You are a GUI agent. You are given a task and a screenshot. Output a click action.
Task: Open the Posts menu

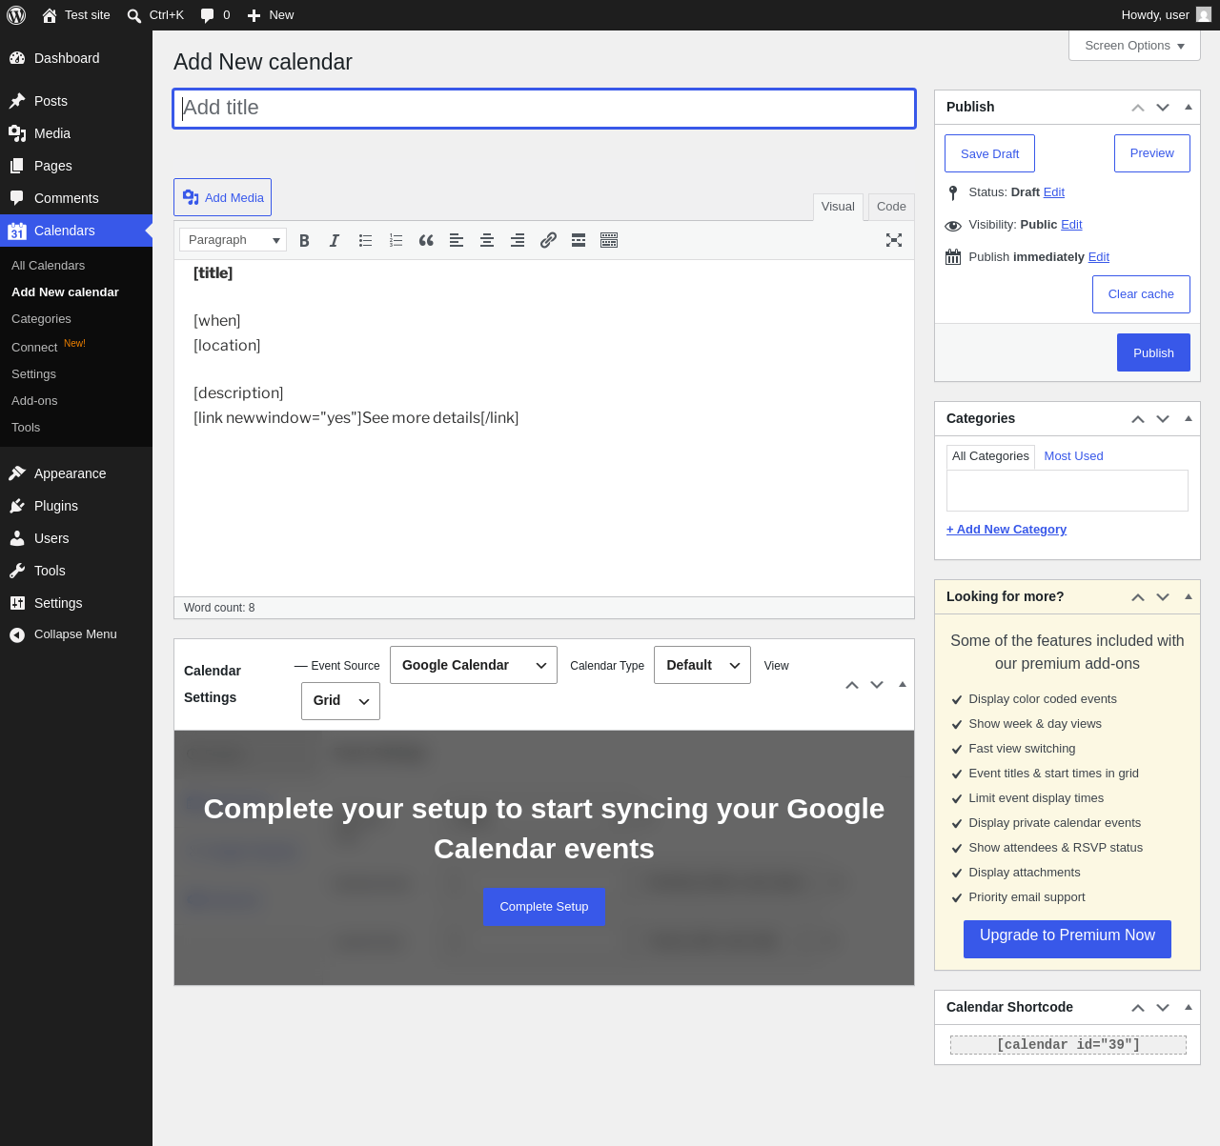[x=76, y=101]
